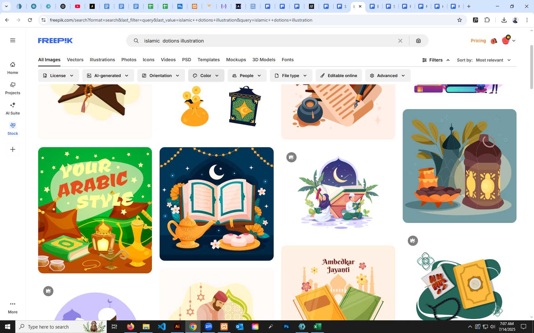Open browser extensions puzzle icon
This screenshot has width=534, height=333.
point(487,20)
